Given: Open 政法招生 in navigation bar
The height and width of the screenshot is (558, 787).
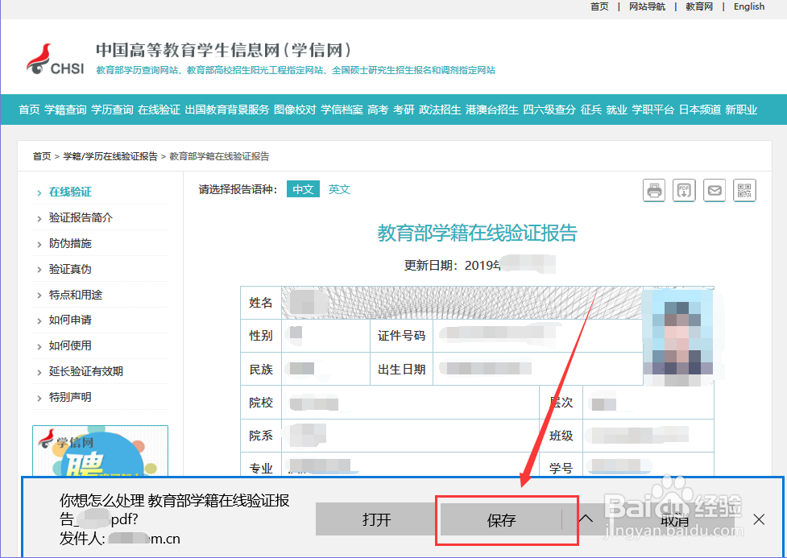Looking at the screenshot, I should (x=440, y=110).
